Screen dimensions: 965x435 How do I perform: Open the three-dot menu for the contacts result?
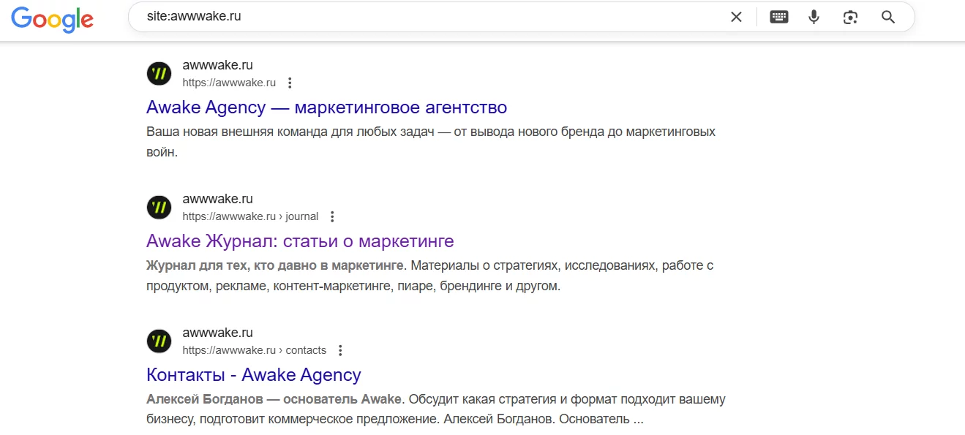pyautogui.click(x=340, y=350)
